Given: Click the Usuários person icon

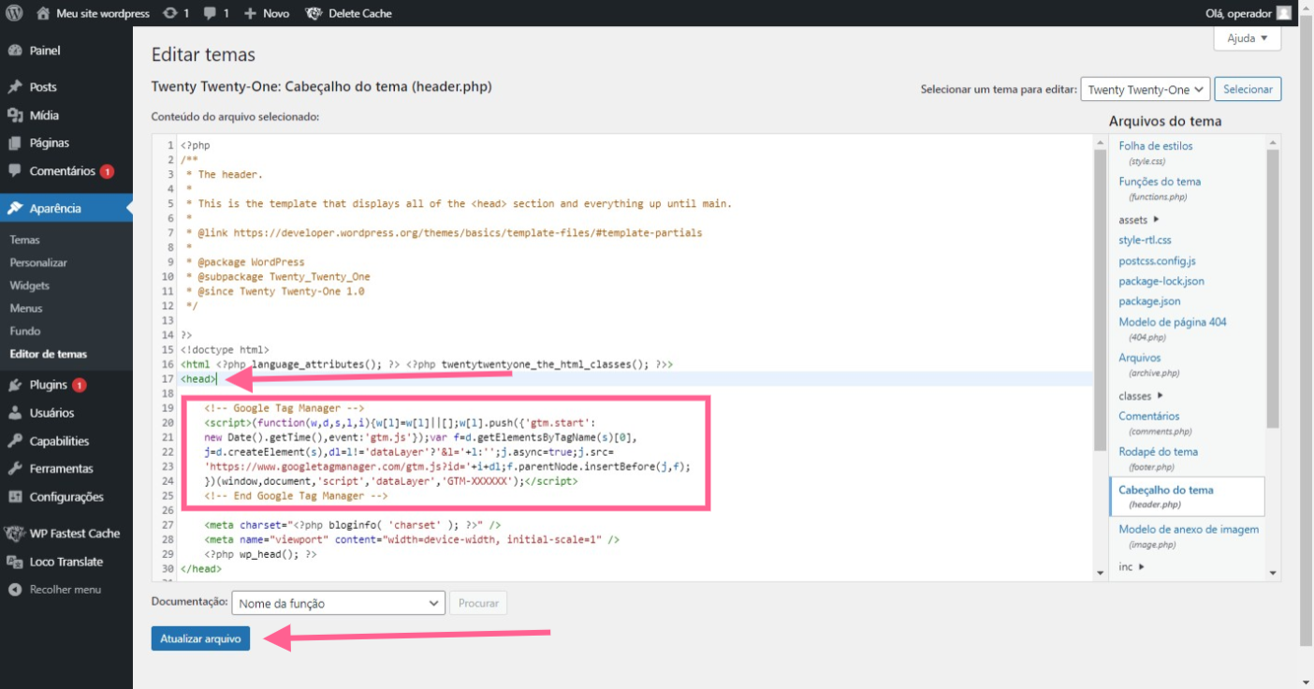Looking at the screenshot, I should 14,413.
